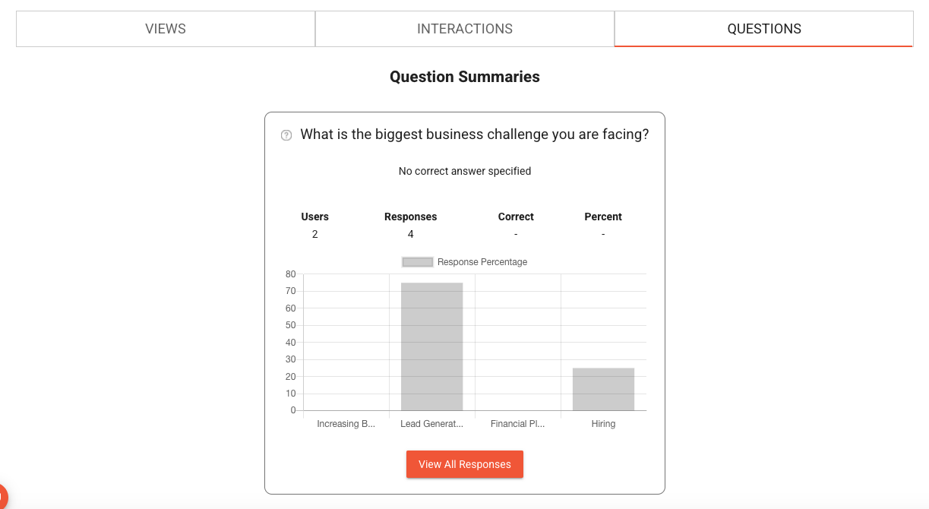929x509 pixels.
Task: Click the Response Percentage legend label
Action: [482, 262]
